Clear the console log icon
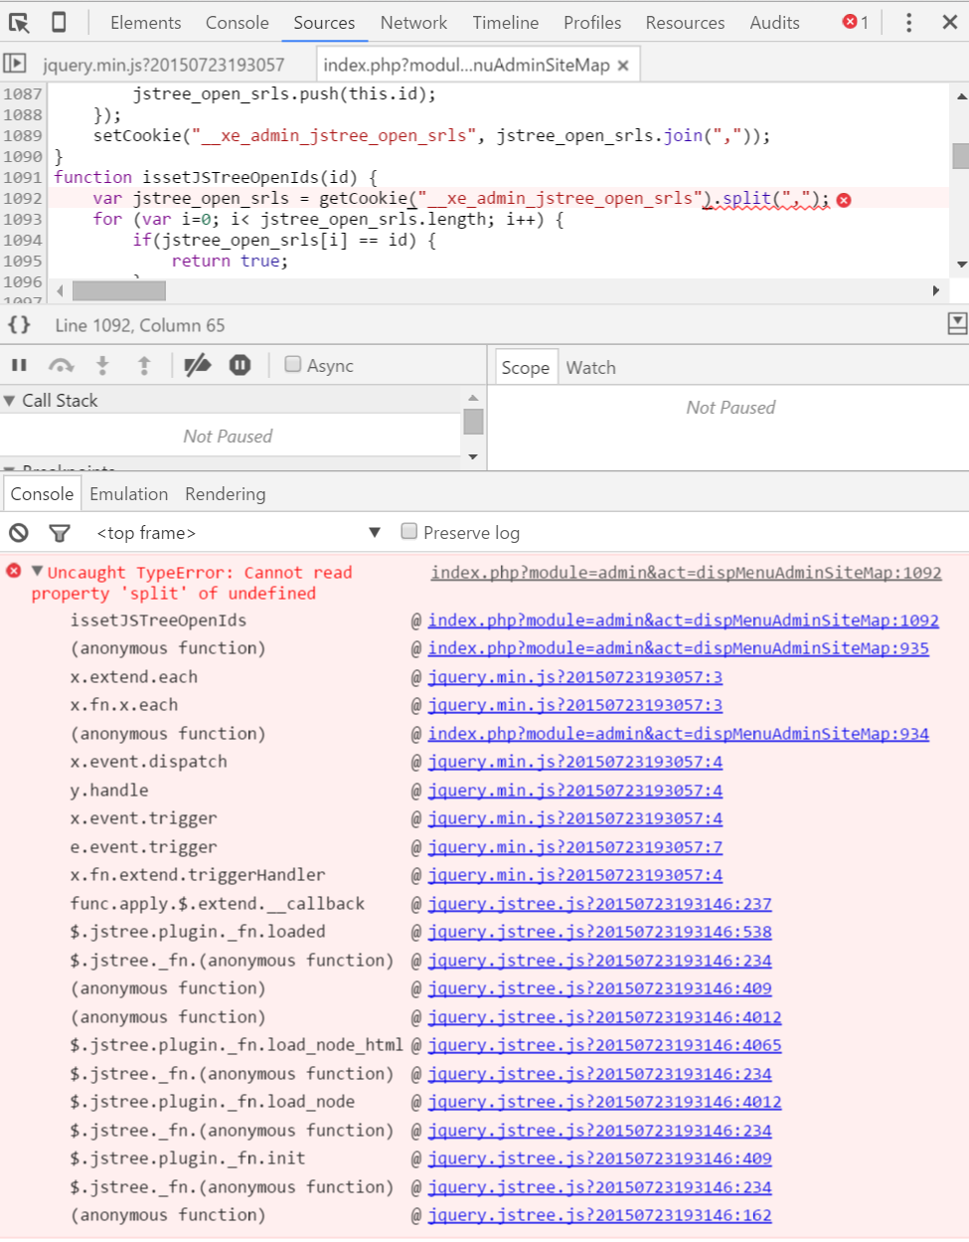The height and width of the screenshot is (1242, 969). coord(19,533)
